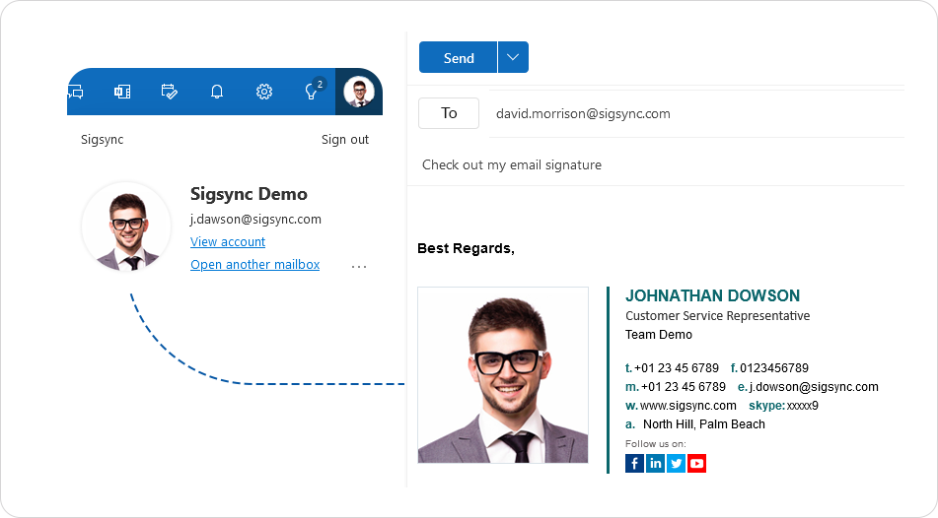Open the OneNote feed icon
This screenshot has width=938, height=518.
pos(122,92)
